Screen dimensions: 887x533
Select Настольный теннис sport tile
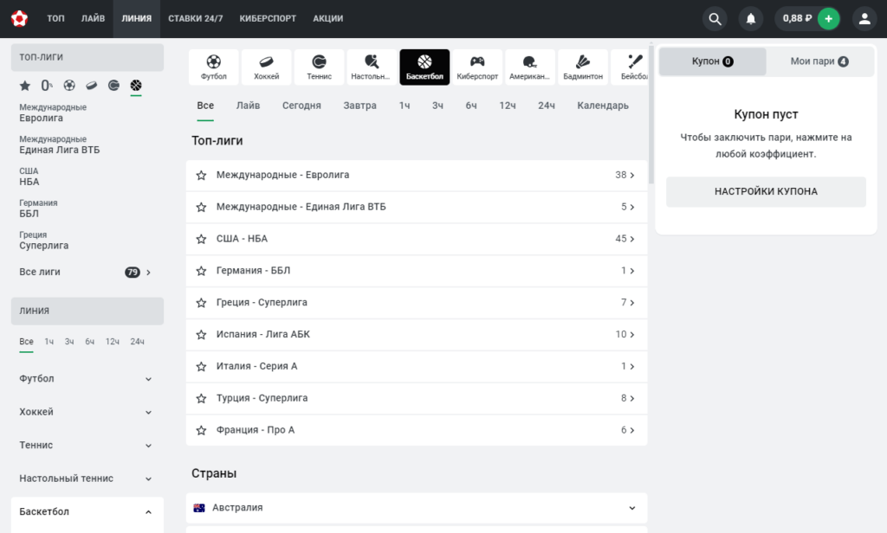(372, 67)
